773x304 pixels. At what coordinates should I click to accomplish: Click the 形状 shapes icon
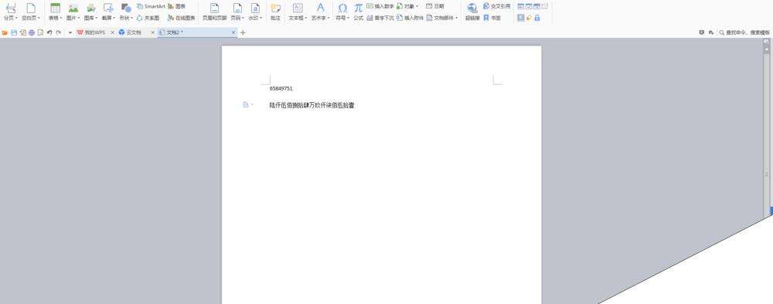tap(126, 8)
